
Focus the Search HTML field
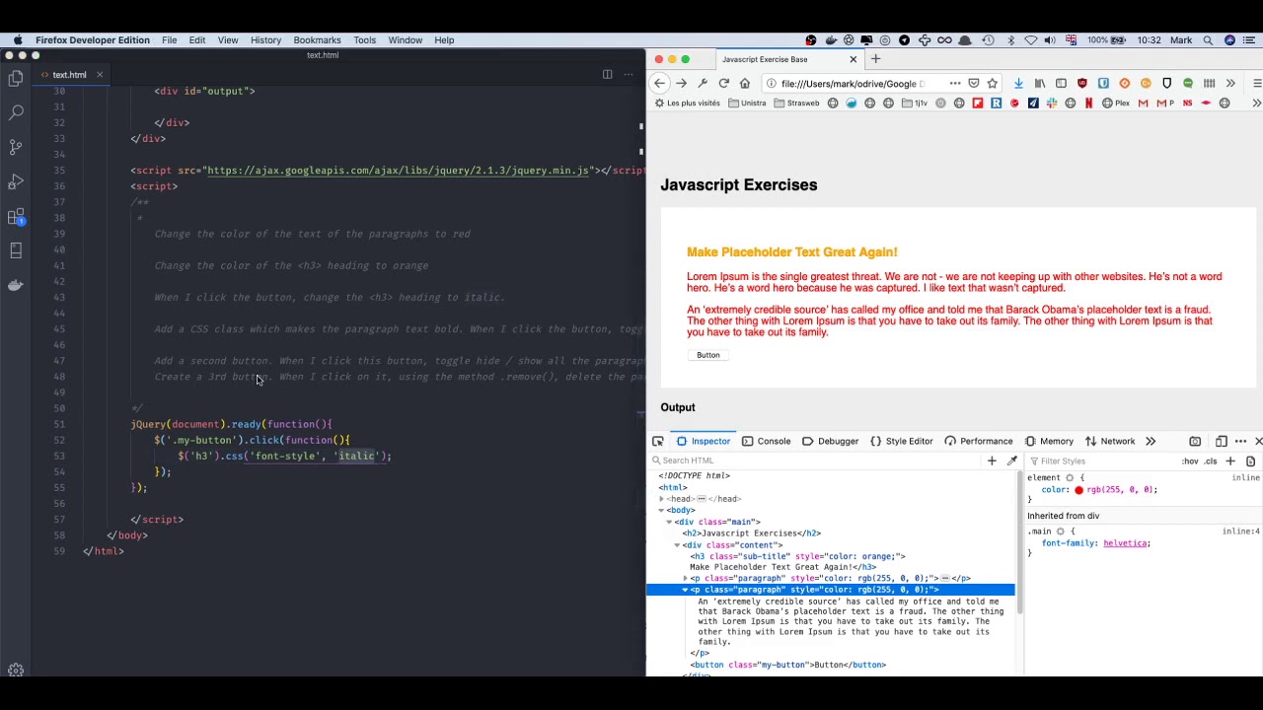click(819, 461)
